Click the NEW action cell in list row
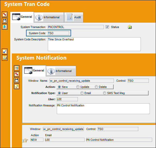 point(37,140)
